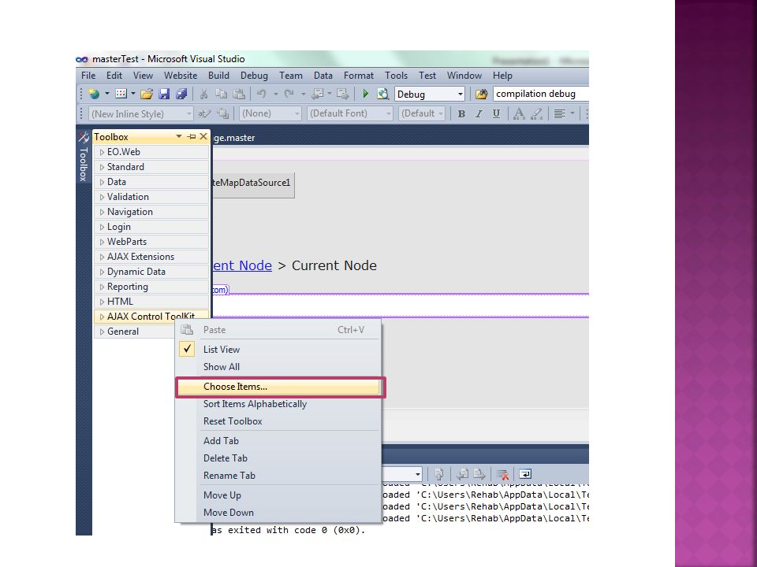Open the Default Font dropdown

[x=388, y=113]
